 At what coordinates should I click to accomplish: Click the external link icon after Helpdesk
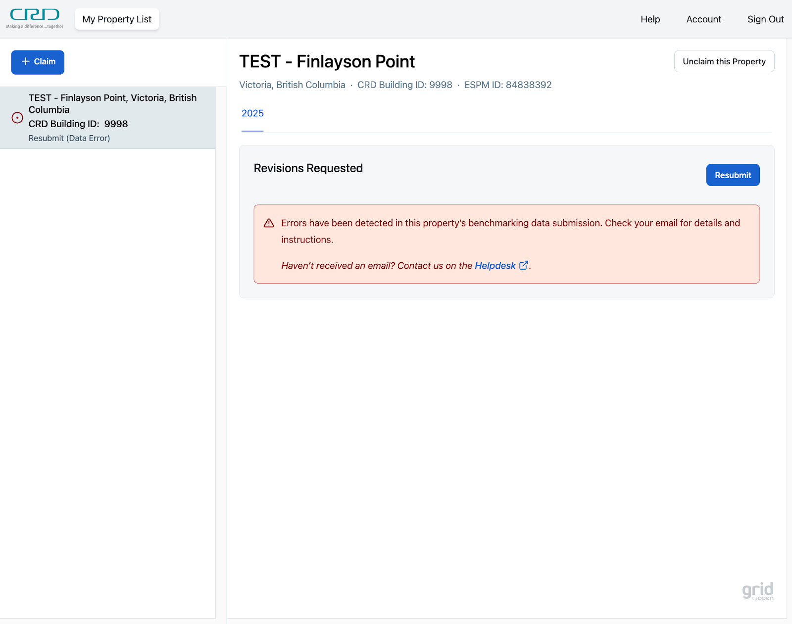523,265
